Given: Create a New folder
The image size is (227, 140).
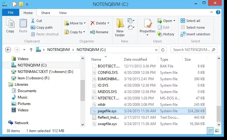Looking at the screenshot, I should [120, 27].
